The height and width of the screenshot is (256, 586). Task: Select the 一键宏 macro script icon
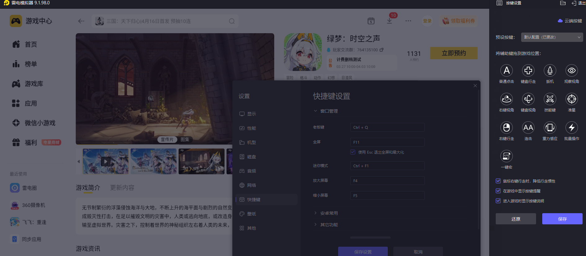(x=507, y=156)
